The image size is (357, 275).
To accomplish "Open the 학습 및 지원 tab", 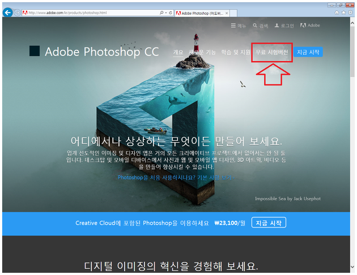I will (236, 52).
